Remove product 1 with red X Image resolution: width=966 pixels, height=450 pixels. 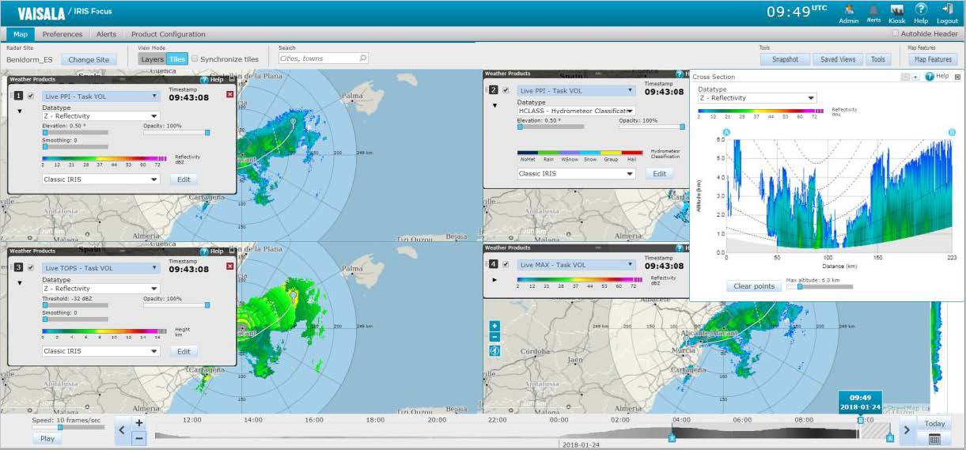tap(230, 94)
